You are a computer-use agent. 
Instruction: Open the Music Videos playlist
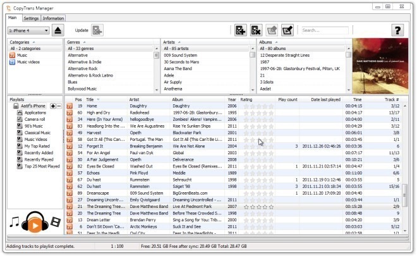[35, 140]
